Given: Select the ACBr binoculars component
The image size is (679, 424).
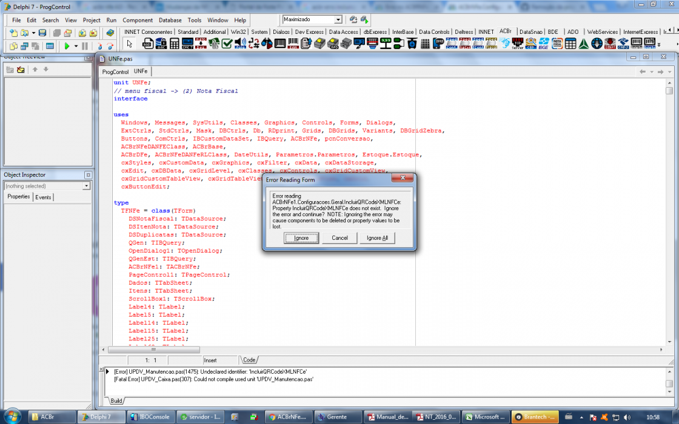Looking at the screenshot, I should (267, 44).
